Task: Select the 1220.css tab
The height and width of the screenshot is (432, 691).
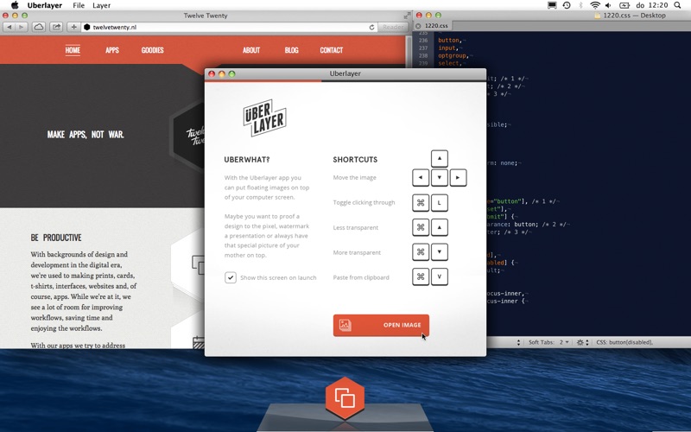Action: tap(436, 26)
